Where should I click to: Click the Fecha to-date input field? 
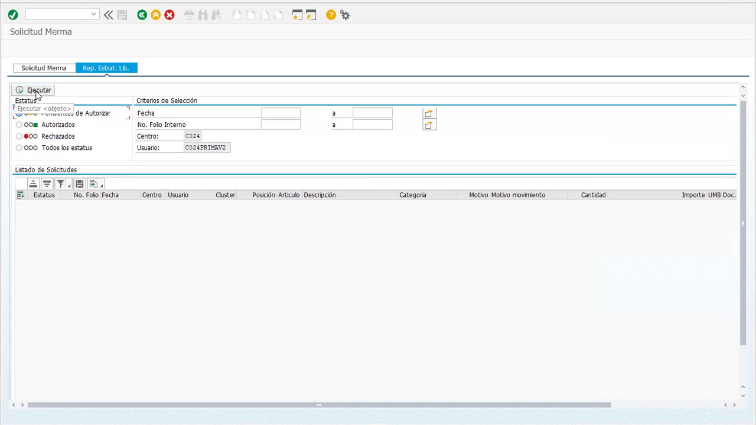pos(372,113)
